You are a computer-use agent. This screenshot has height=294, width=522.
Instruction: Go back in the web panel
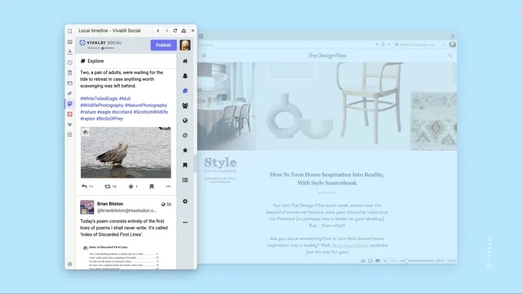tap(158, 30)
